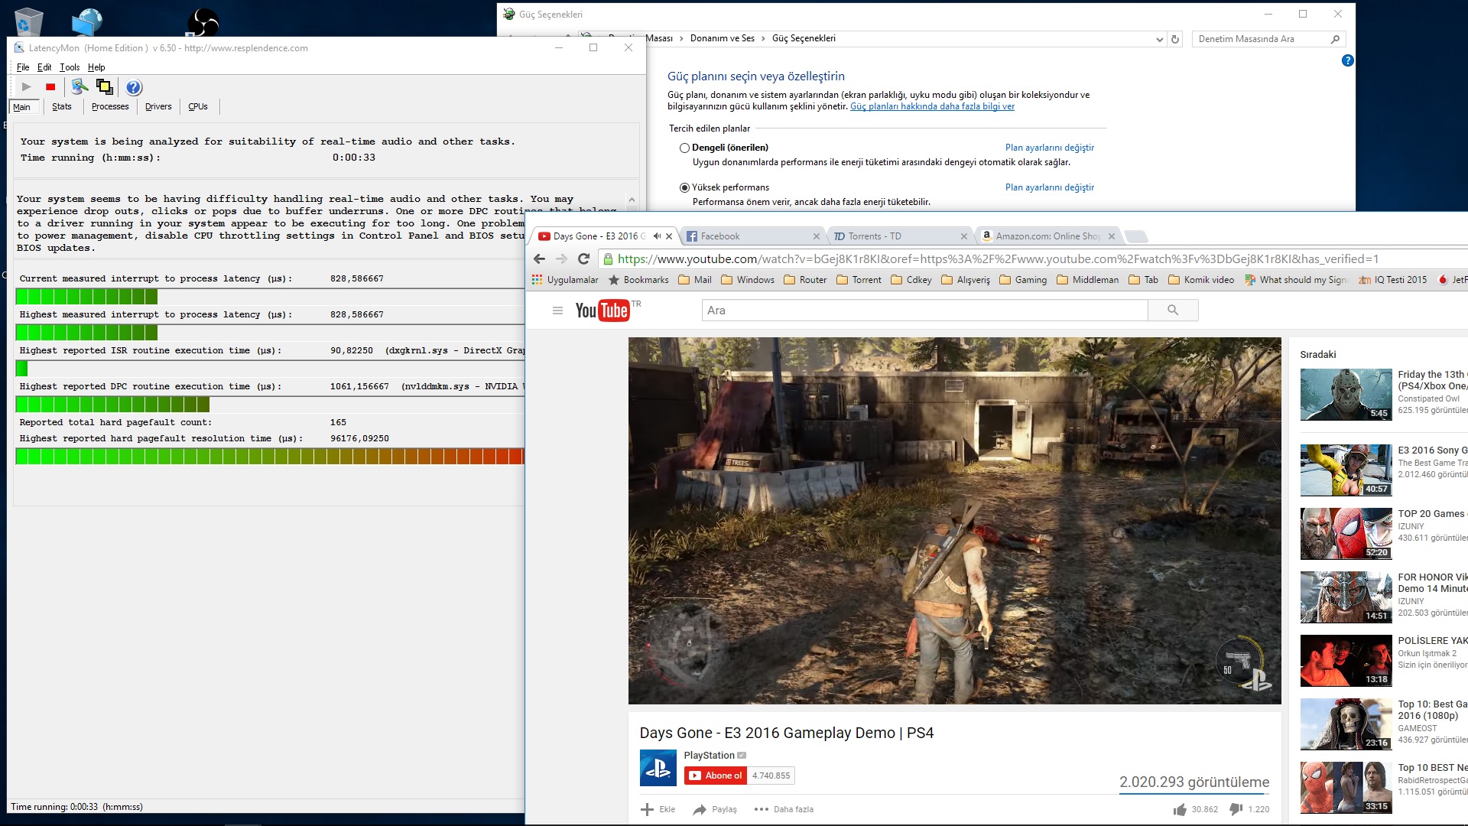
Task: Switch to the CPUs tab
Action: pos(198,106)
